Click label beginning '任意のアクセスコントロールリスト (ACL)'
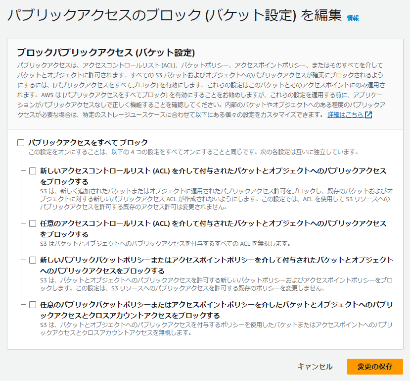Screen dimensions: 410x381 coord(213,228)
